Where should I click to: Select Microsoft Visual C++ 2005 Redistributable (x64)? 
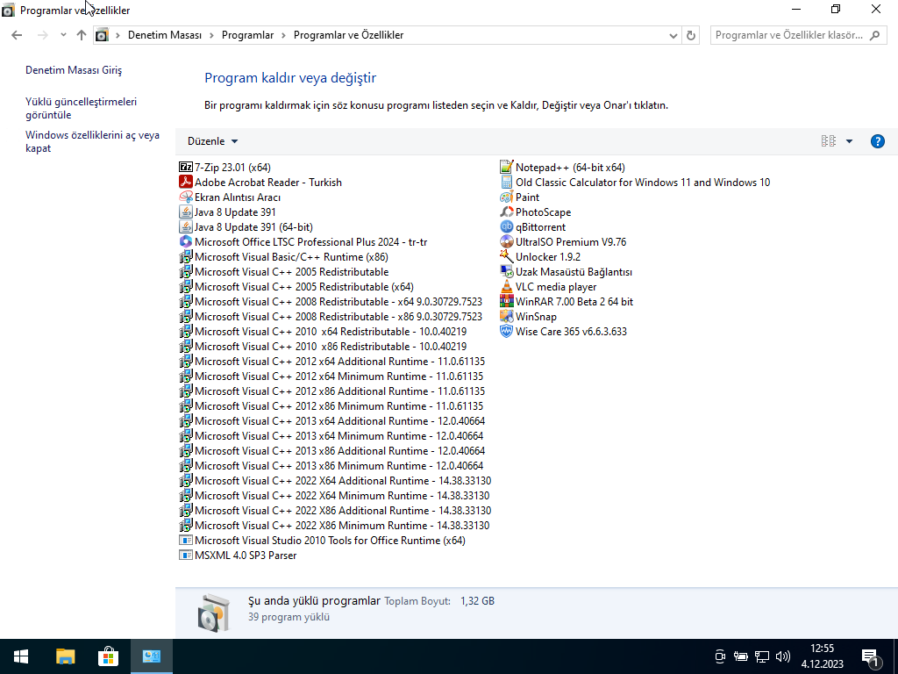click(296, 287)
